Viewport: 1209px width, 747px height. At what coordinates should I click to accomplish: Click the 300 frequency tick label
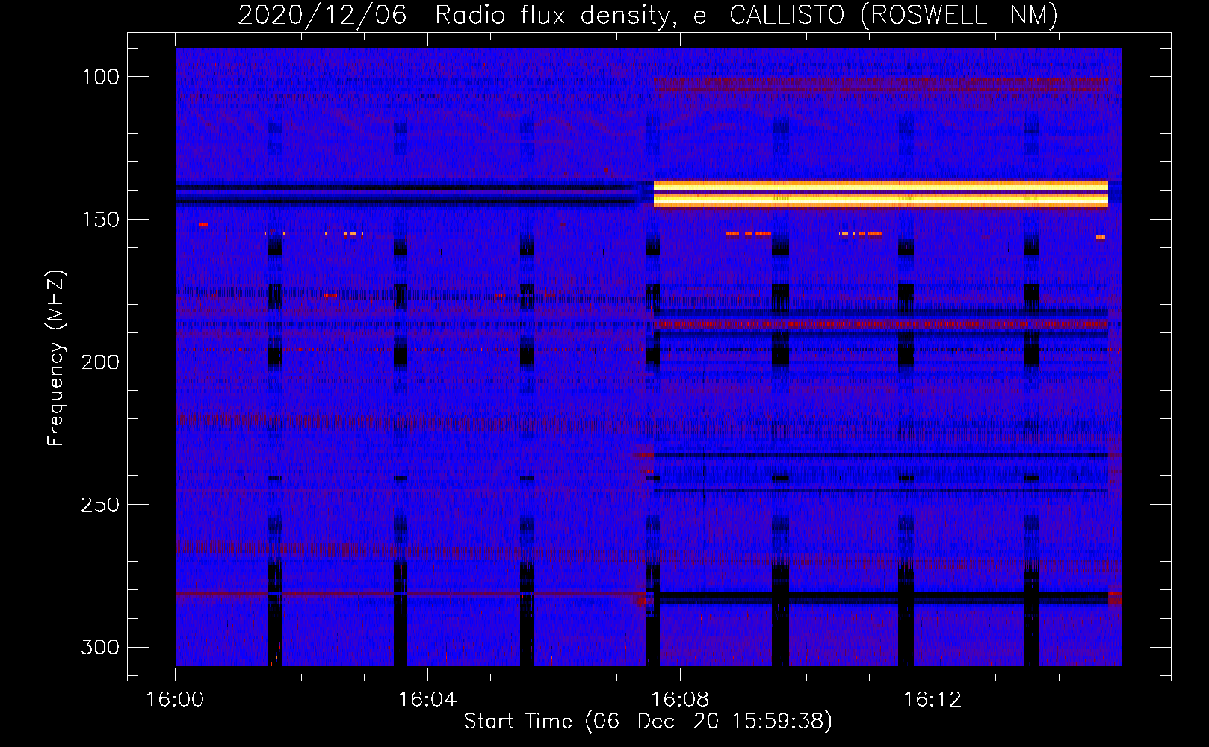100,648
